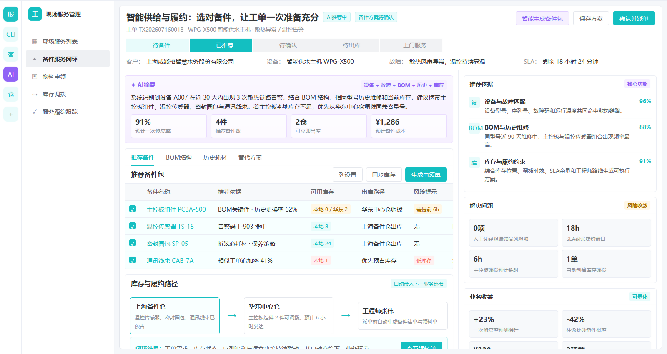Click the BOM icon beside BOM与历史维修
The height and width of the screenshot is (354, 667).
pyautogui.click(x=476, y=128)
